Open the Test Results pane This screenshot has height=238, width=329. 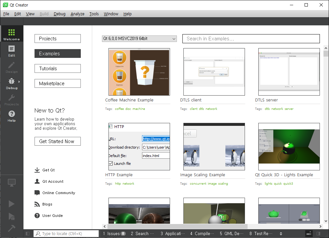[x=261, y=233]
